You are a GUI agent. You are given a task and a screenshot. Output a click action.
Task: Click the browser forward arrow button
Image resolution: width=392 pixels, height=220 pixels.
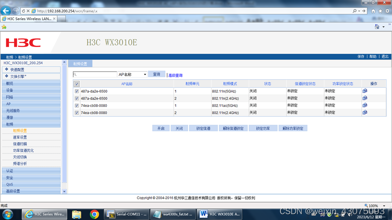[15, 11]
